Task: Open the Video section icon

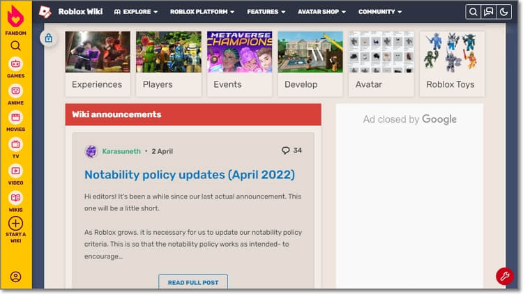Action: (15, 171)
